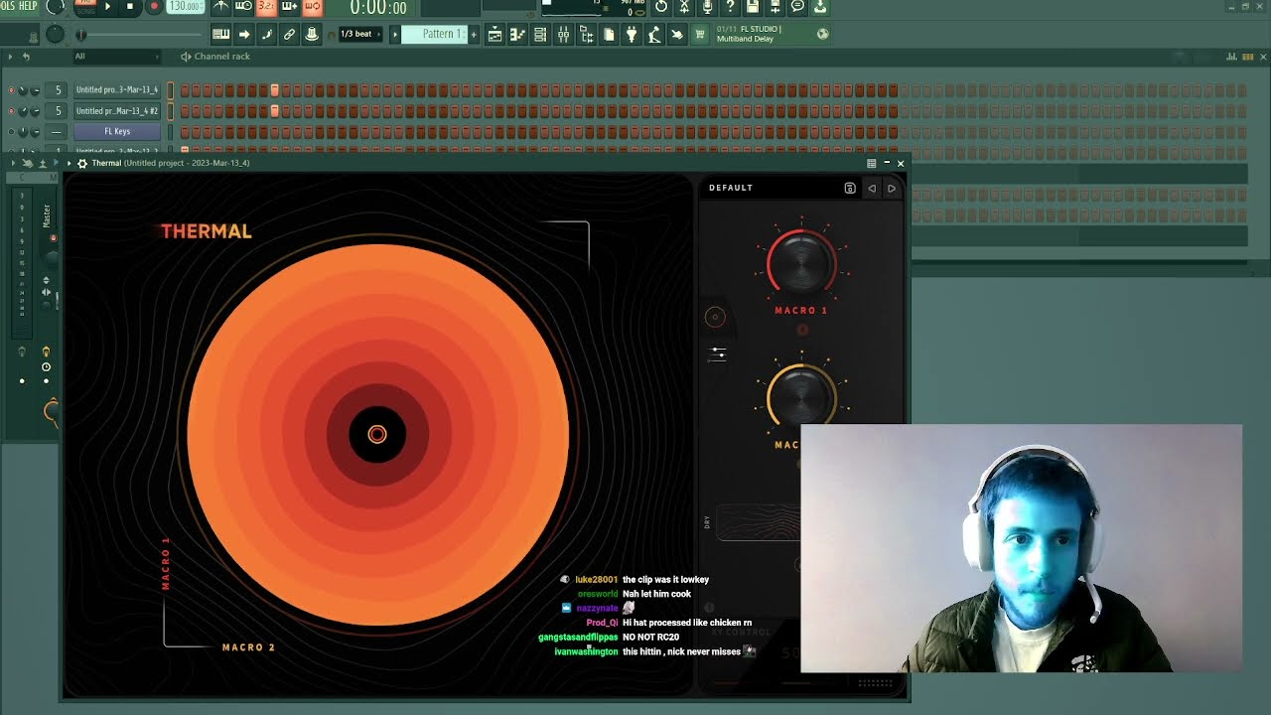Click the lit step on first channel row

(275, 90)
